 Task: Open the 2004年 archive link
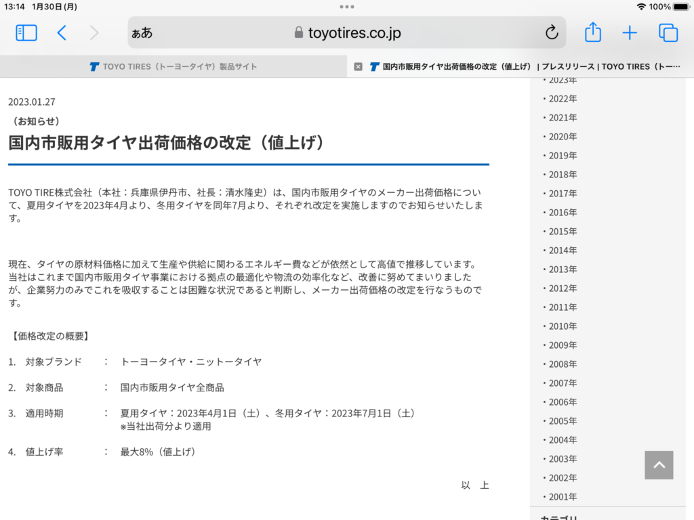click(x=563, y=440)
